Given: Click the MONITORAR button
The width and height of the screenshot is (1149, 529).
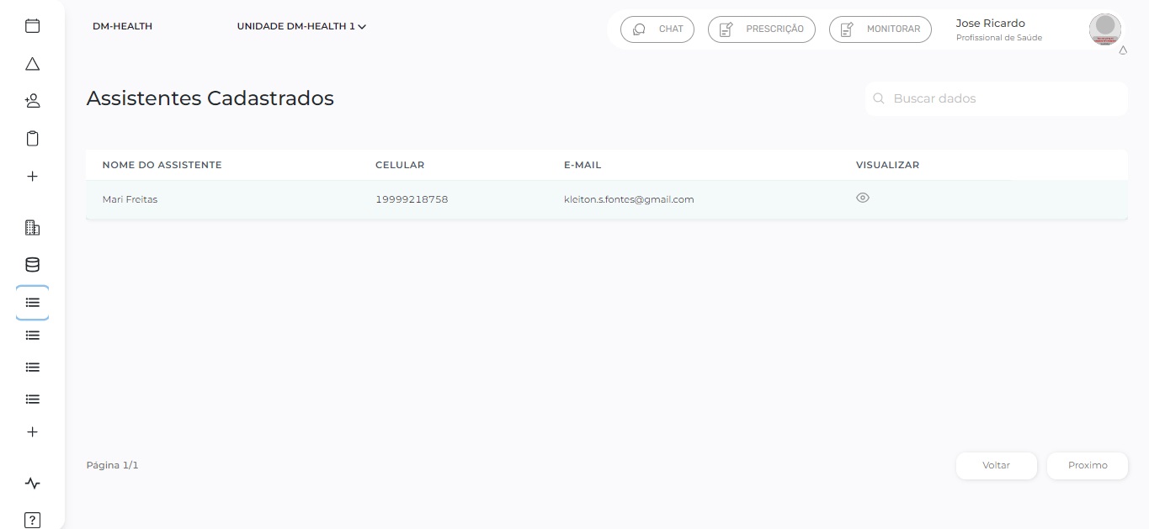Looking at the screenshot, I should pos(880,29).
